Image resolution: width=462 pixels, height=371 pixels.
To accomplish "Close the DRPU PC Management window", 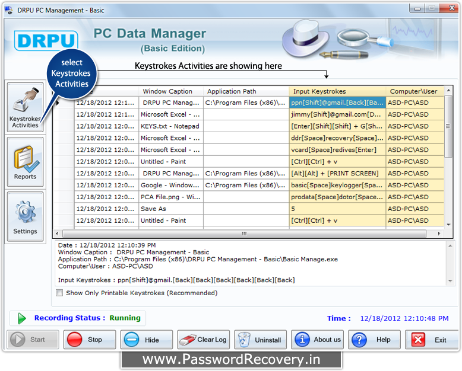I will pyautogui.click(x=449, y=8).
